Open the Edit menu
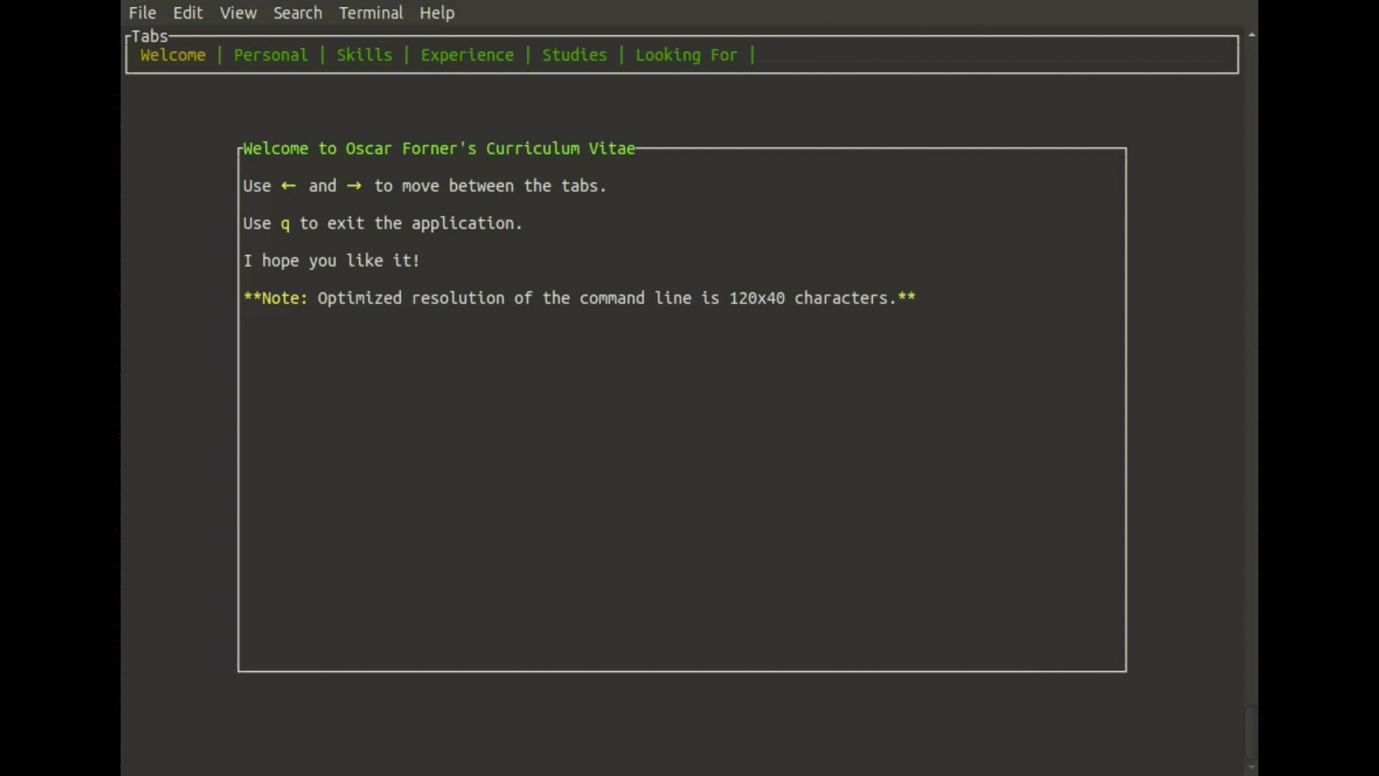 click(x=187, y=13)
